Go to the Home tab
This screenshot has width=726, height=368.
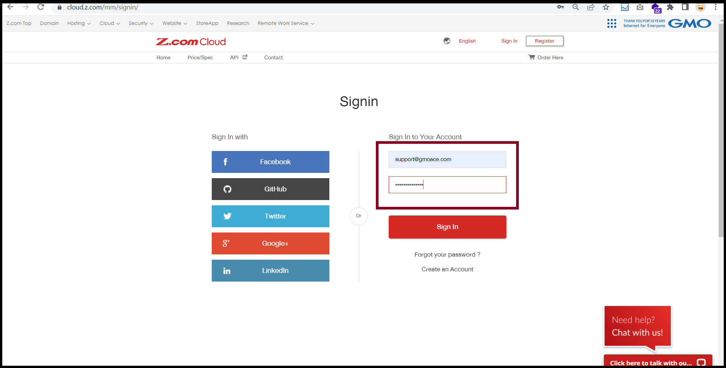coord(163,57)
